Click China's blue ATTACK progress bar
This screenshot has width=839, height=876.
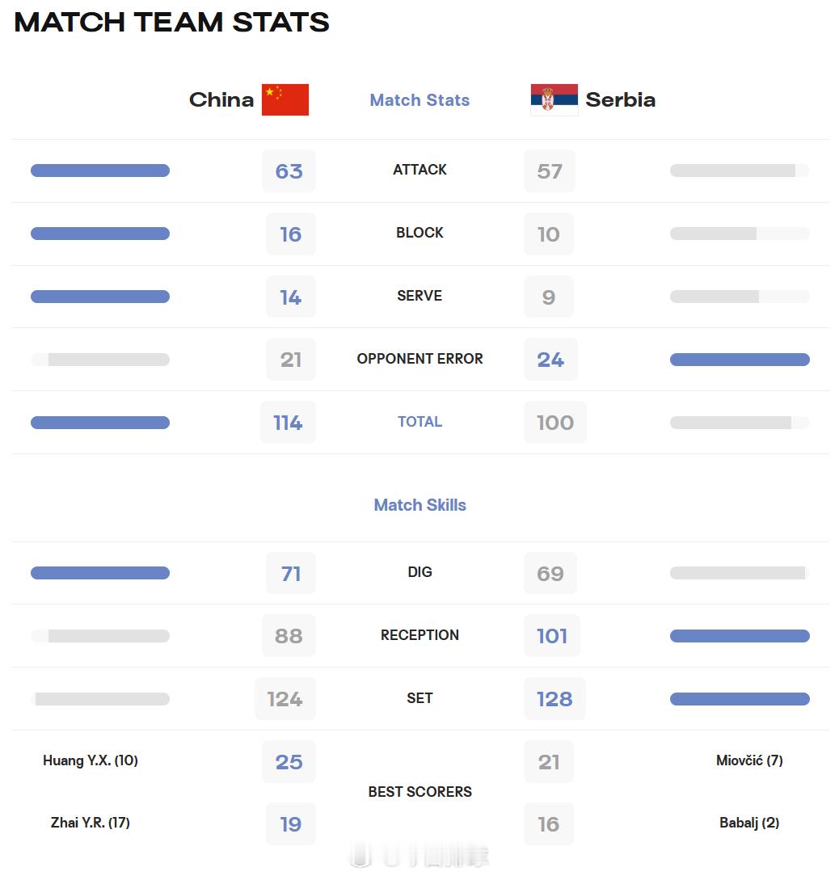100,171
